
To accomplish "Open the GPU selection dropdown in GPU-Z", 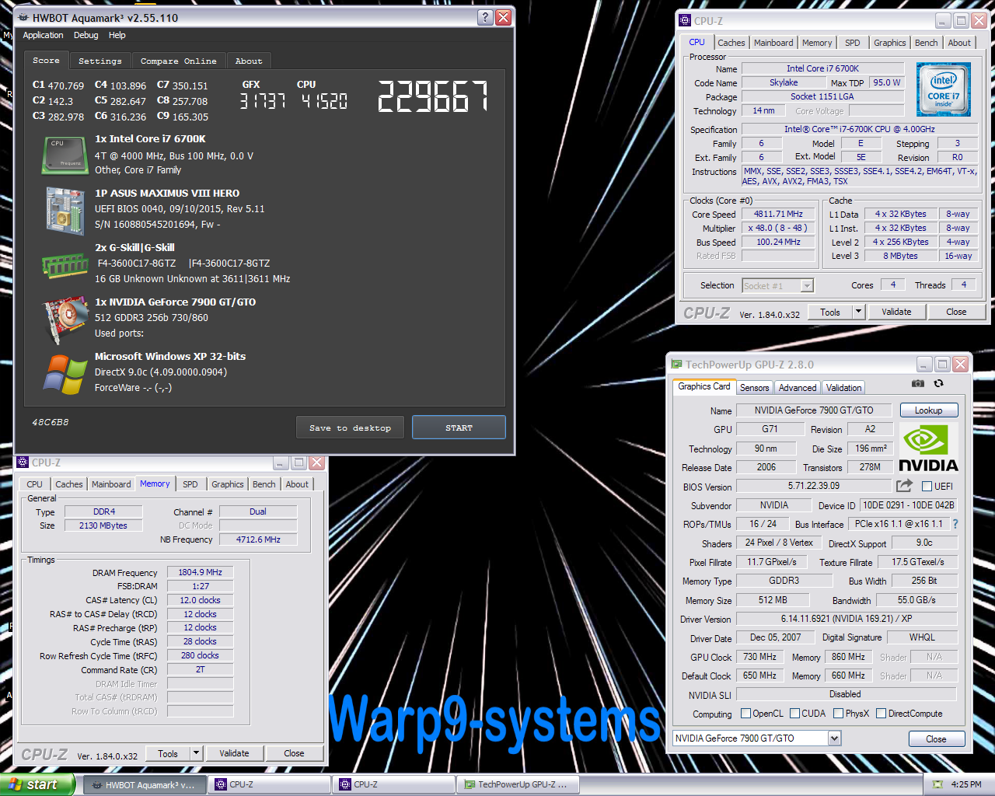I will click(x=834, y=738).
